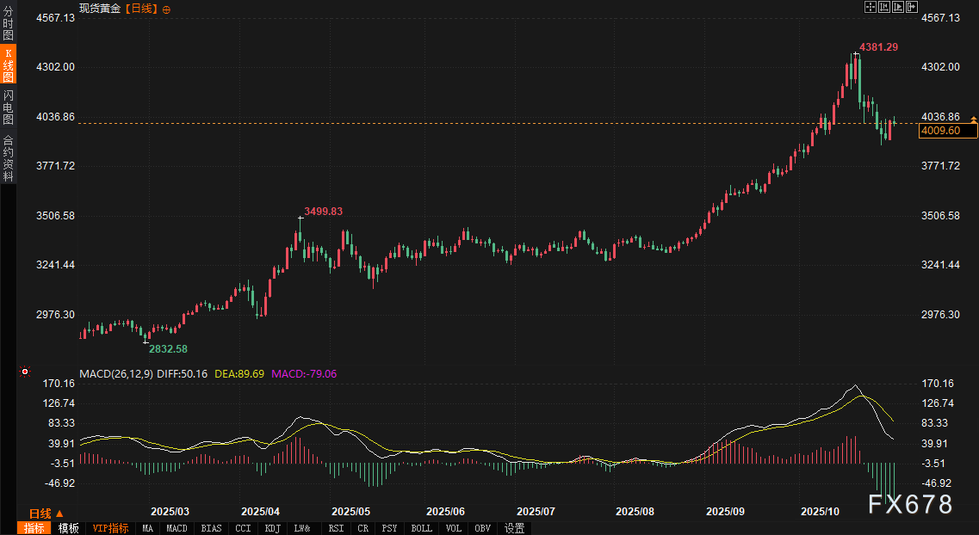Screen dimensions: 979x535
Task: Enable the BOLL indicator
Action: coord(421,528)
